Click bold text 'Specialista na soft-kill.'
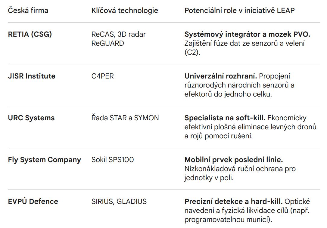 tap(225, 118)
